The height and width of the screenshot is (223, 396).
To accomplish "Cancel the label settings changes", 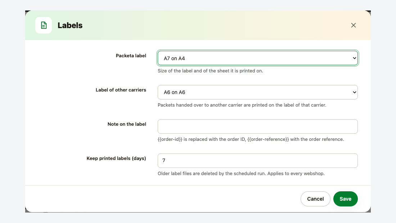I will tap(315, 199).
